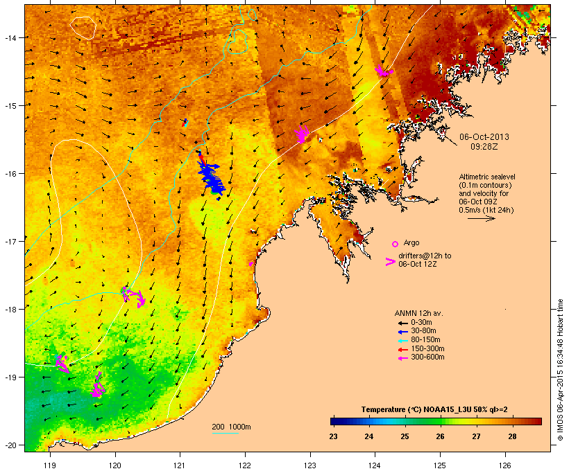Click the 0.5m/s velocity scale arrow
Screen dimensions: 569x471
(x=481, y=218)
